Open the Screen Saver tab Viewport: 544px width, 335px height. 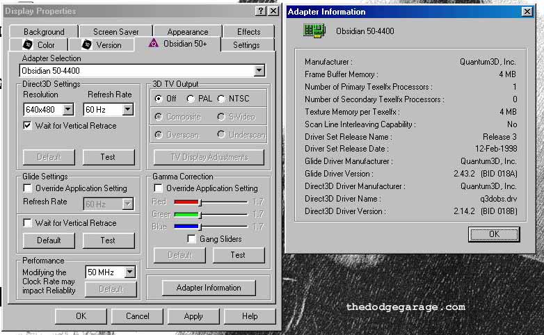(x=115, y=31)
